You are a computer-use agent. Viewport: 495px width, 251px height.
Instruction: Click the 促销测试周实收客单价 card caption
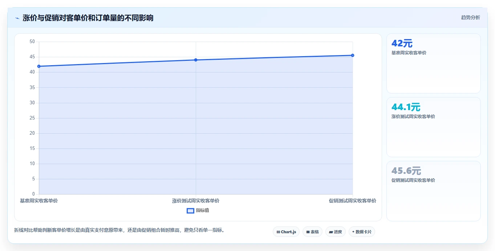pos(413,180)
